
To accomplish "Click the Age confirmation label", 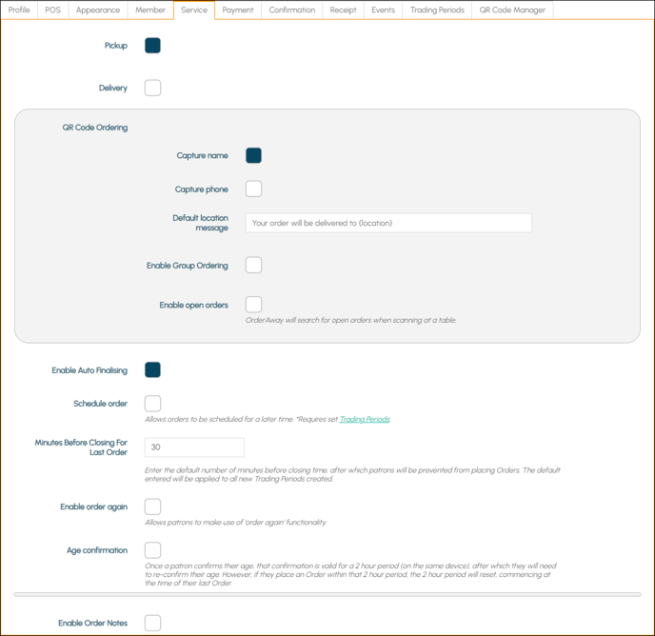I will point(97,550).
